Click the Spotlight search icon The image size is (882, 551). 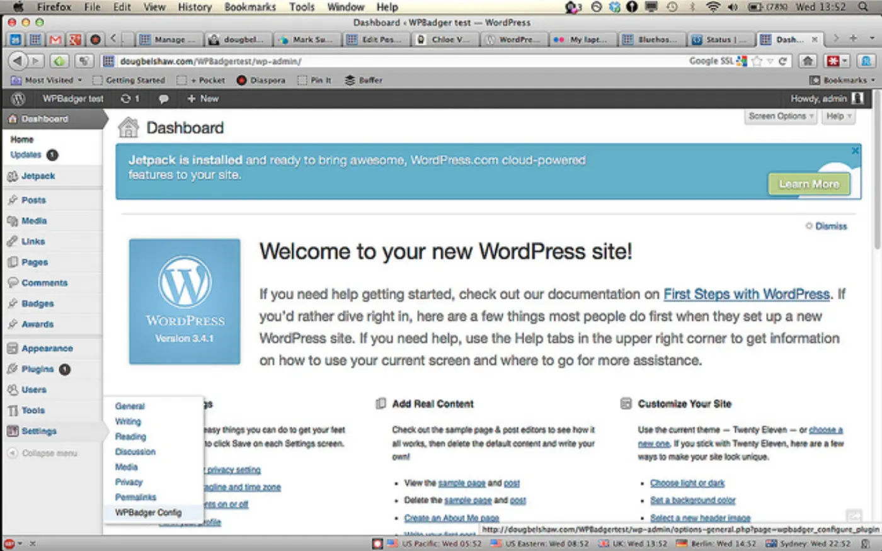point(862,8)
